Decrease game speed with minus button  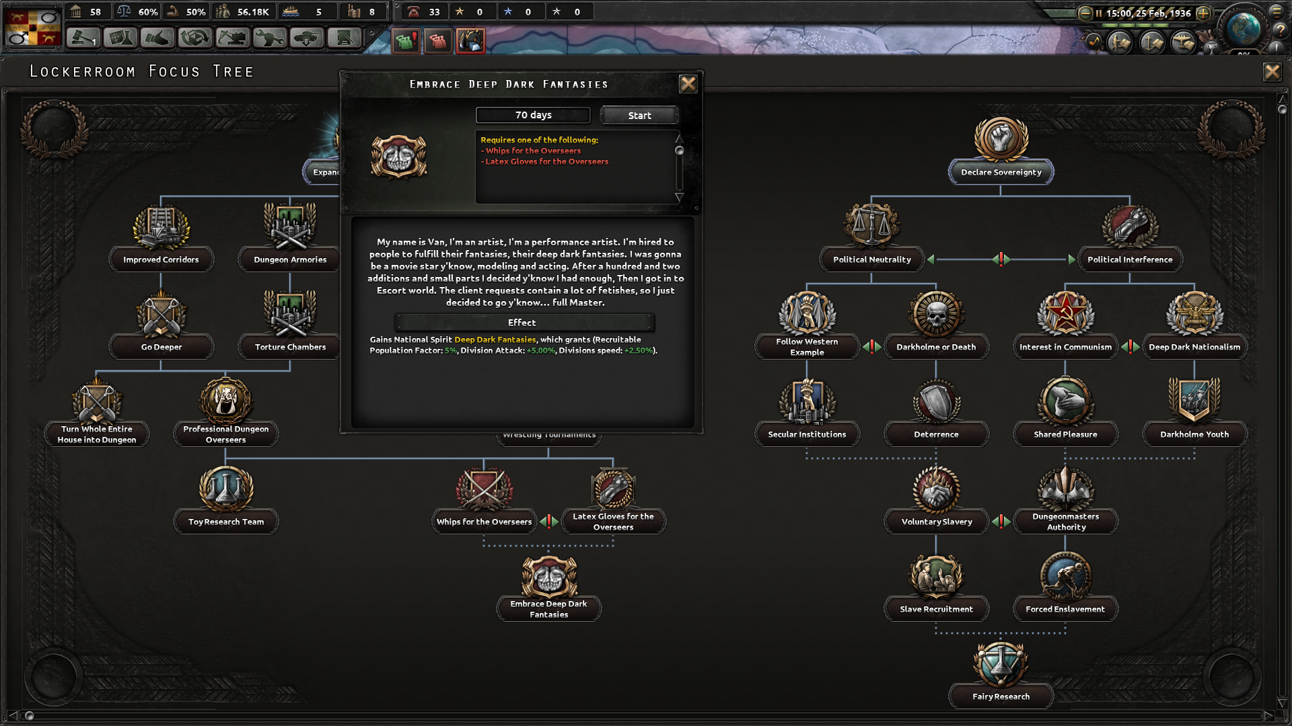pos(1085,13)
